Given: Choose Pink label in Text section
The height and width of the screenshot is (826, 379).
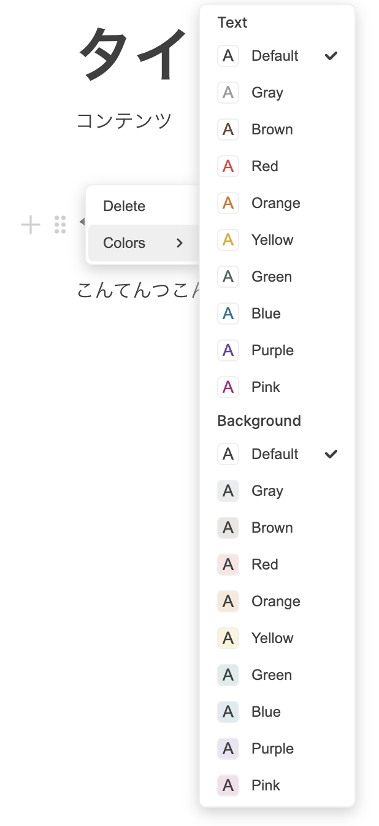Looking at the screenshot, I should tap(266, 387).
